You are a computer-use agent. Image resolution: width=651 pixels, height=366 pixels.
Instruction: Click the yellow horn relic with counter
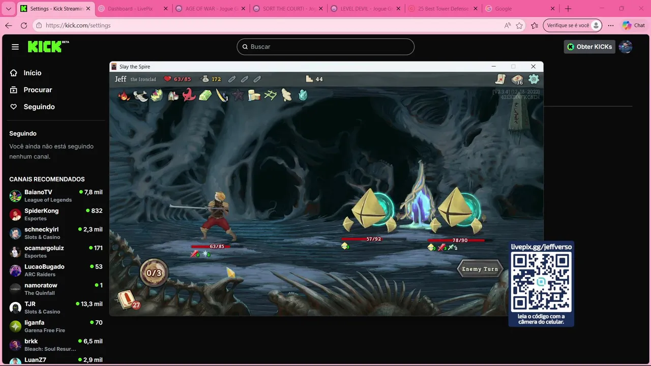pos(222,95)
